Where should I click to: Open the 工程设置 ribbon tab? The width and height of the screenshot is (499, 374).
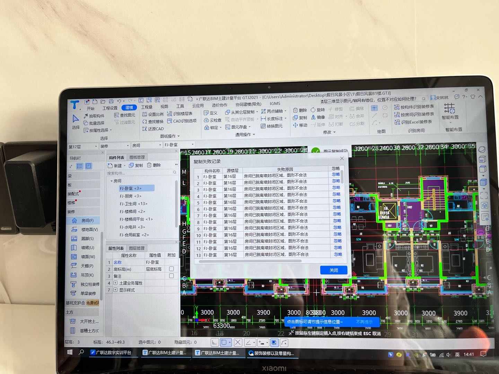point(110,108)
